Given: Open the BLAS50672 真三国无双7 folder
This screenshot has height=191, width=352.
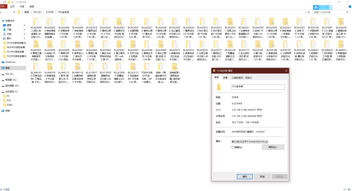Looking at the screenshot, I should (119, 51).
